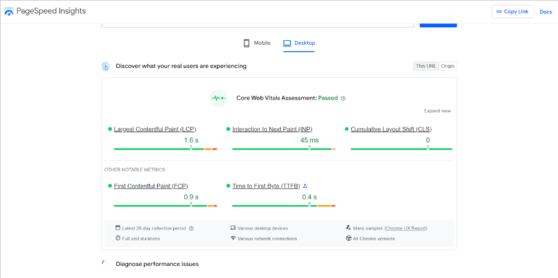
Task: Click the samples icon beside Many samples
Action: point(348,228)
